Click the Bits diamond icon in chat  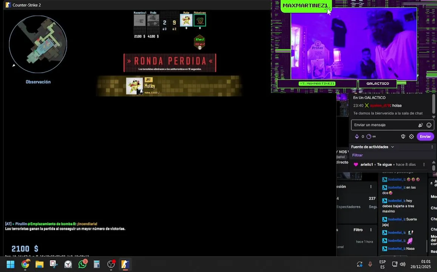[357, 136]
